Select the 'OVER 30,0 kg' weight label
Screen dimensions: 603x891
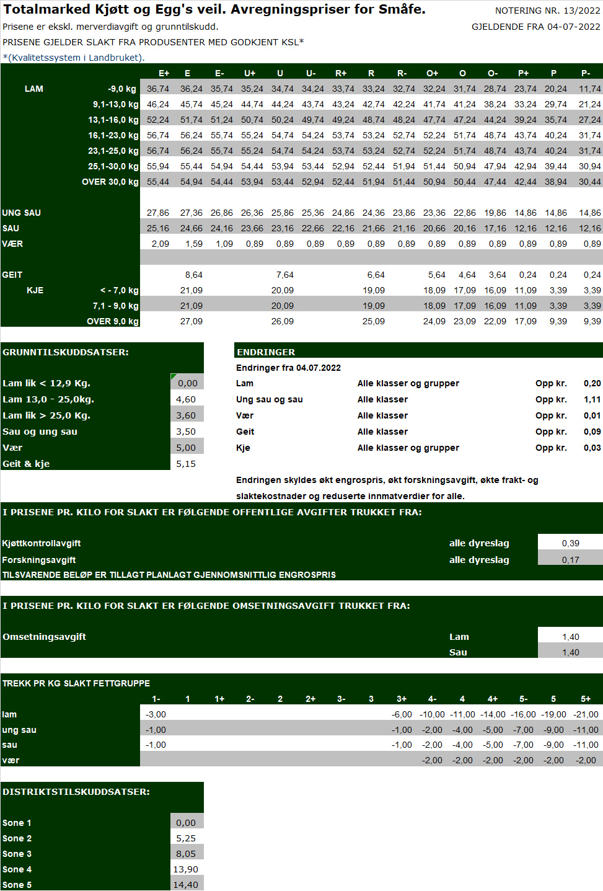coord(110,182)
